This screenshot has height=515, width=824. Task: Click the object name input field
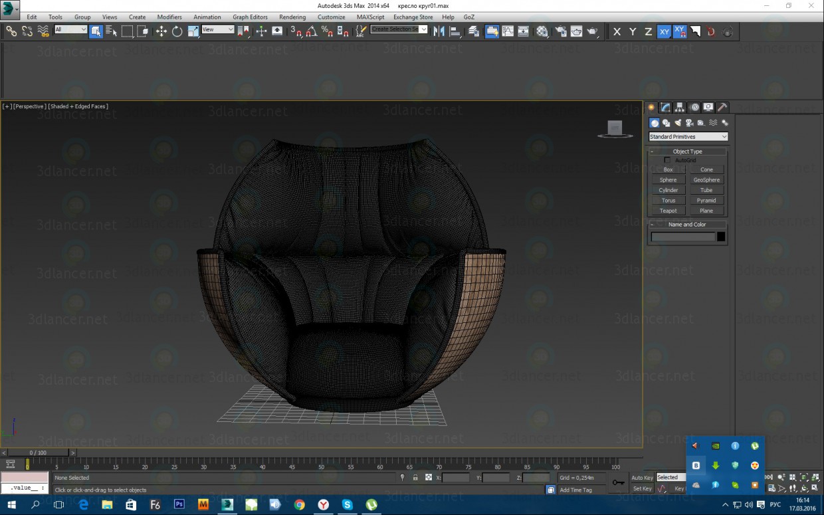(683, 237)
